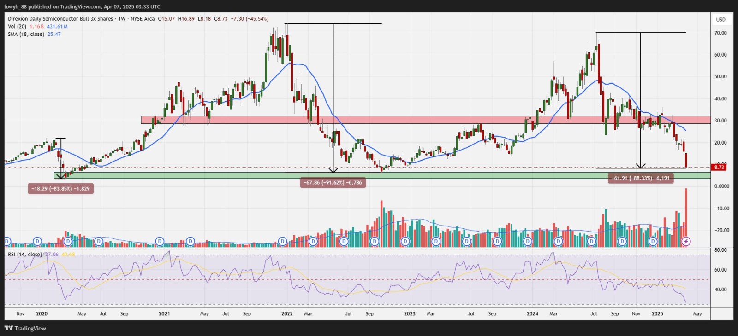Click the dividend D marker nearest the 2024 label
The image size is (738, 336).
click(528, 241)
